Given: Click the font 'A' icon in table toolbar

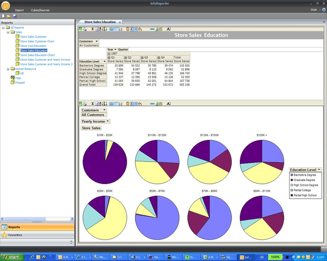Looking at the screenshot, I should [168, 29].
